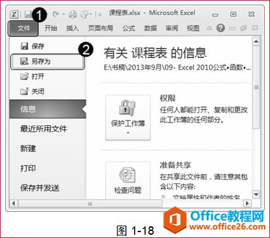This screenshot has width=270, height=238.
Task: Click the quick print icon in toolbar
Action: [73, 14]
